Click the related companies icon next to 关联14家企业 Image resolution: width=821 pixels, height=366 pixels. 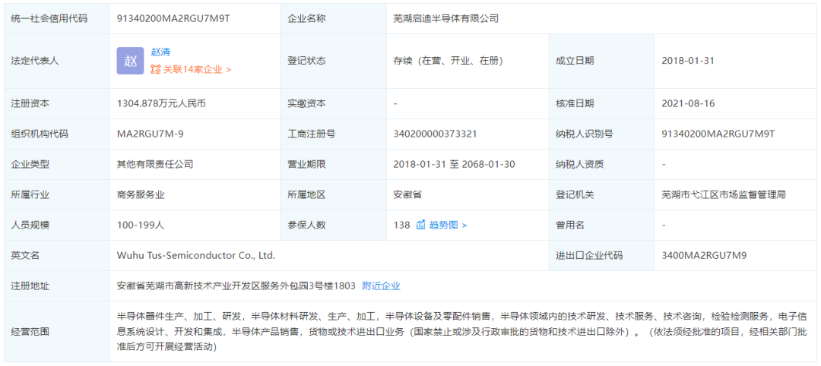point(156,69)
